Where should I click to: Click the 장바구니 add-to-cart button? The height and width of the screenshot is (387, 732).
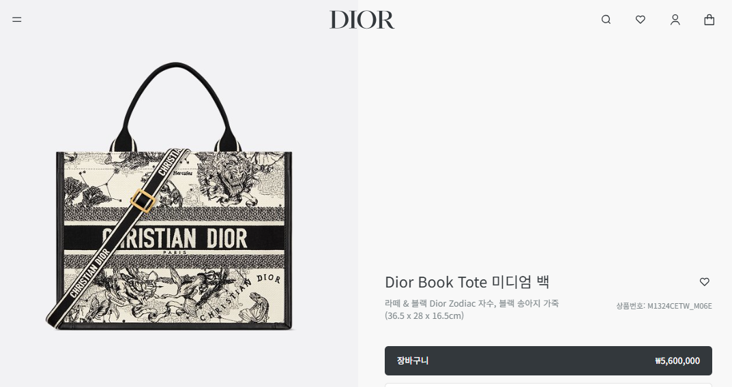pos(548,360)
